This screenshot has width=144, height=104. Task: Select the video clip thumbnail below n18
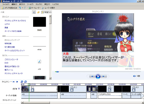point(39,78)
